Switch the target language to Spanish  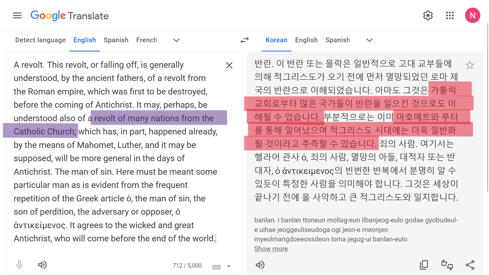point(337,40)
